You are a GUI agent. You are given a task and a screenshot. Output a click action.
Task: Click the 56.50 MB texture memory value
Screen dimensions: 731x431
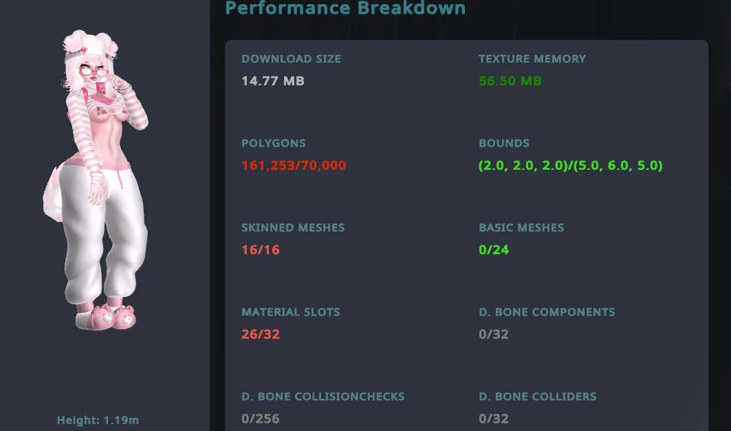(x=510, y=81)
